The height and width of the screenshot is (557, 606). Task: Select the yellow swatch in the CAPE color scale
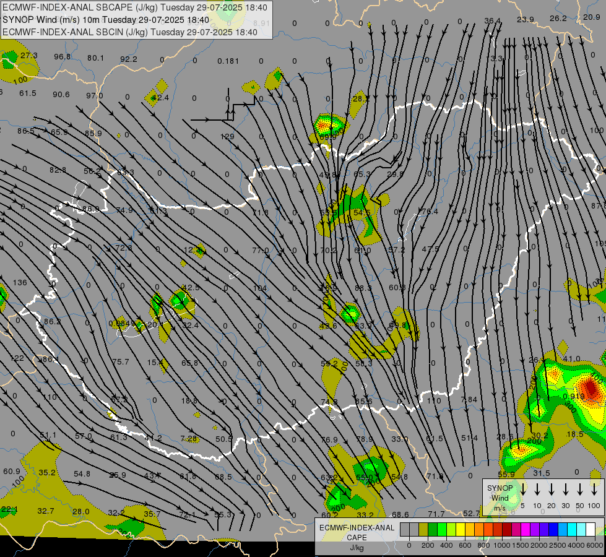click(461, 530)
